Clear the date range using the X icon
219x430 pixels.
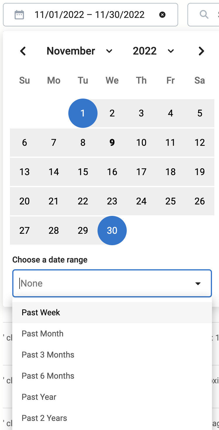click(x=162, y=15)
